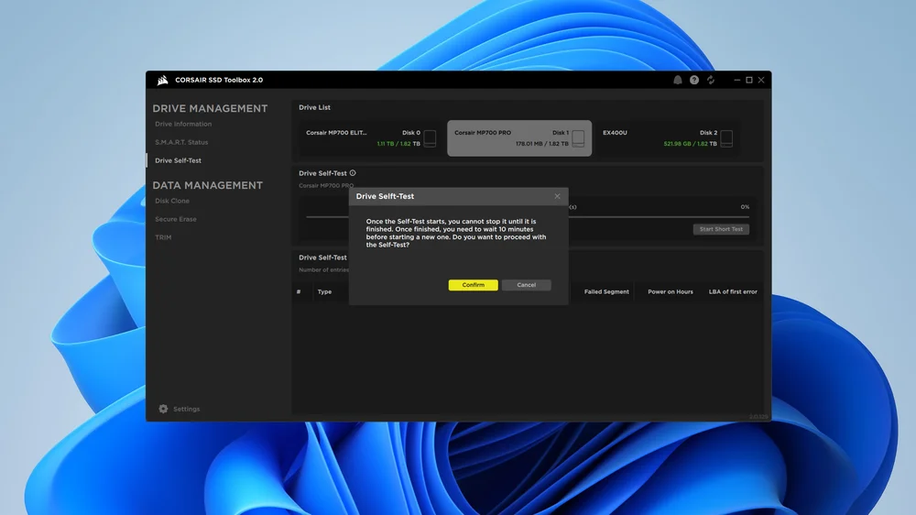Open TRIM page
The image size is (916, 515).
point(163,237)
